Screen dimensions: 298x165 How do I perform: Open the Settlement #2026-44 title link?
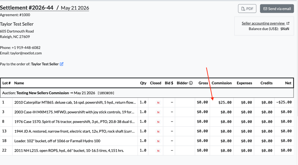[26, 8]
